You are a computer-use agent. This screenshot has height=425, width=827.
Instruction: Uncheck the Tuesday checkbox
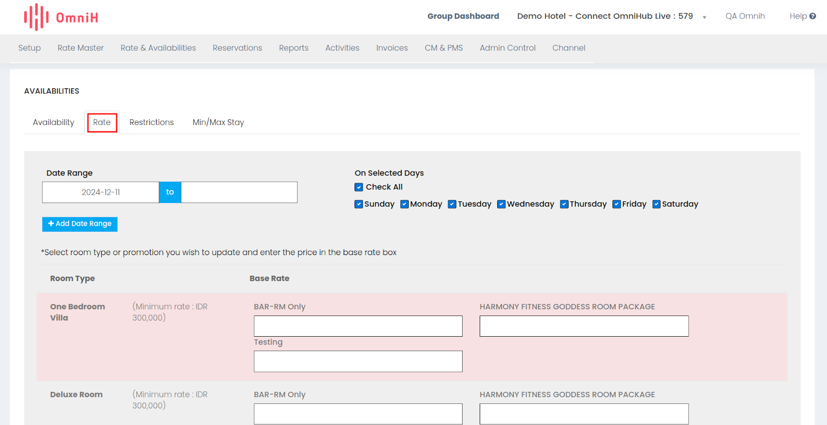click(452, 204)
